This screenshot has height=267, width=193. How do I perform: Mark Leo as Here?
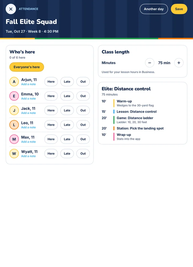51,125
